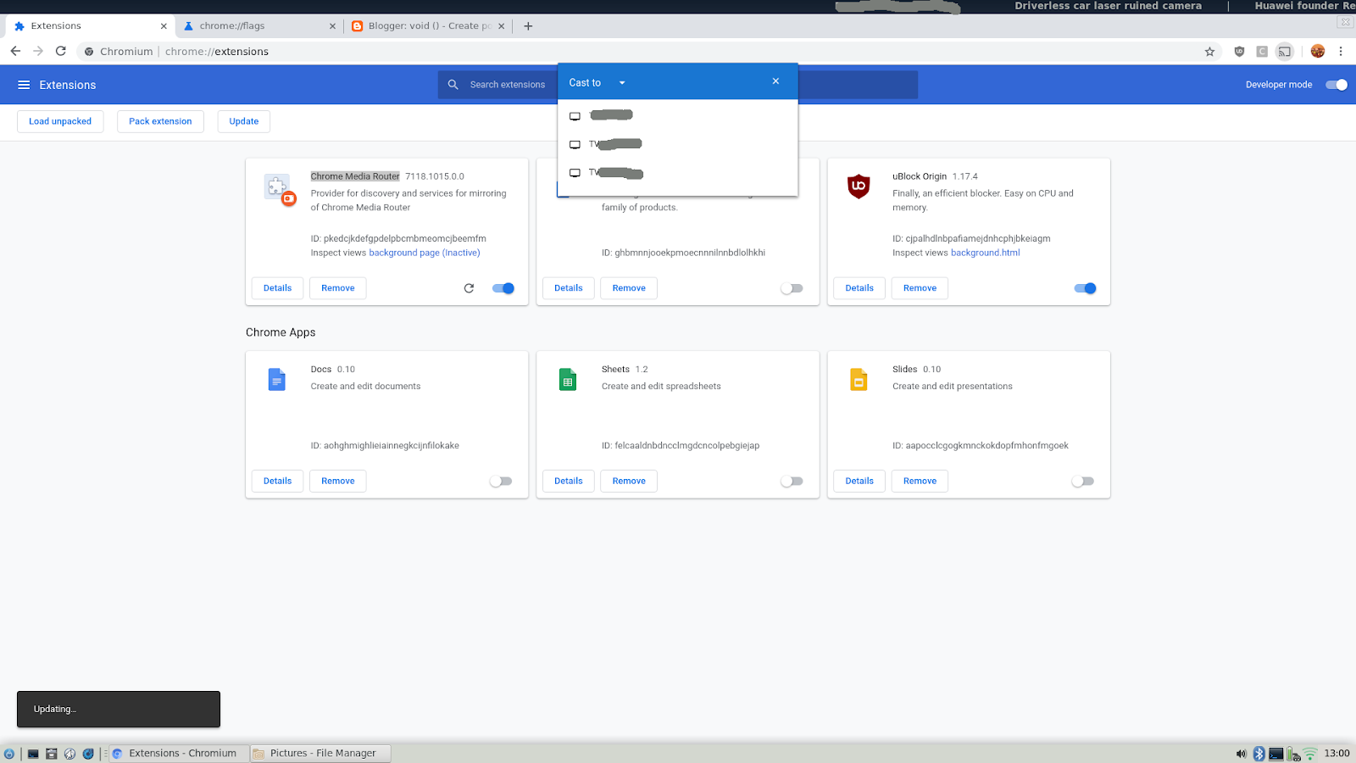Open the application menu launcher on taskbar
Screen dimensions: 1356x763
(x=9, y=754)
